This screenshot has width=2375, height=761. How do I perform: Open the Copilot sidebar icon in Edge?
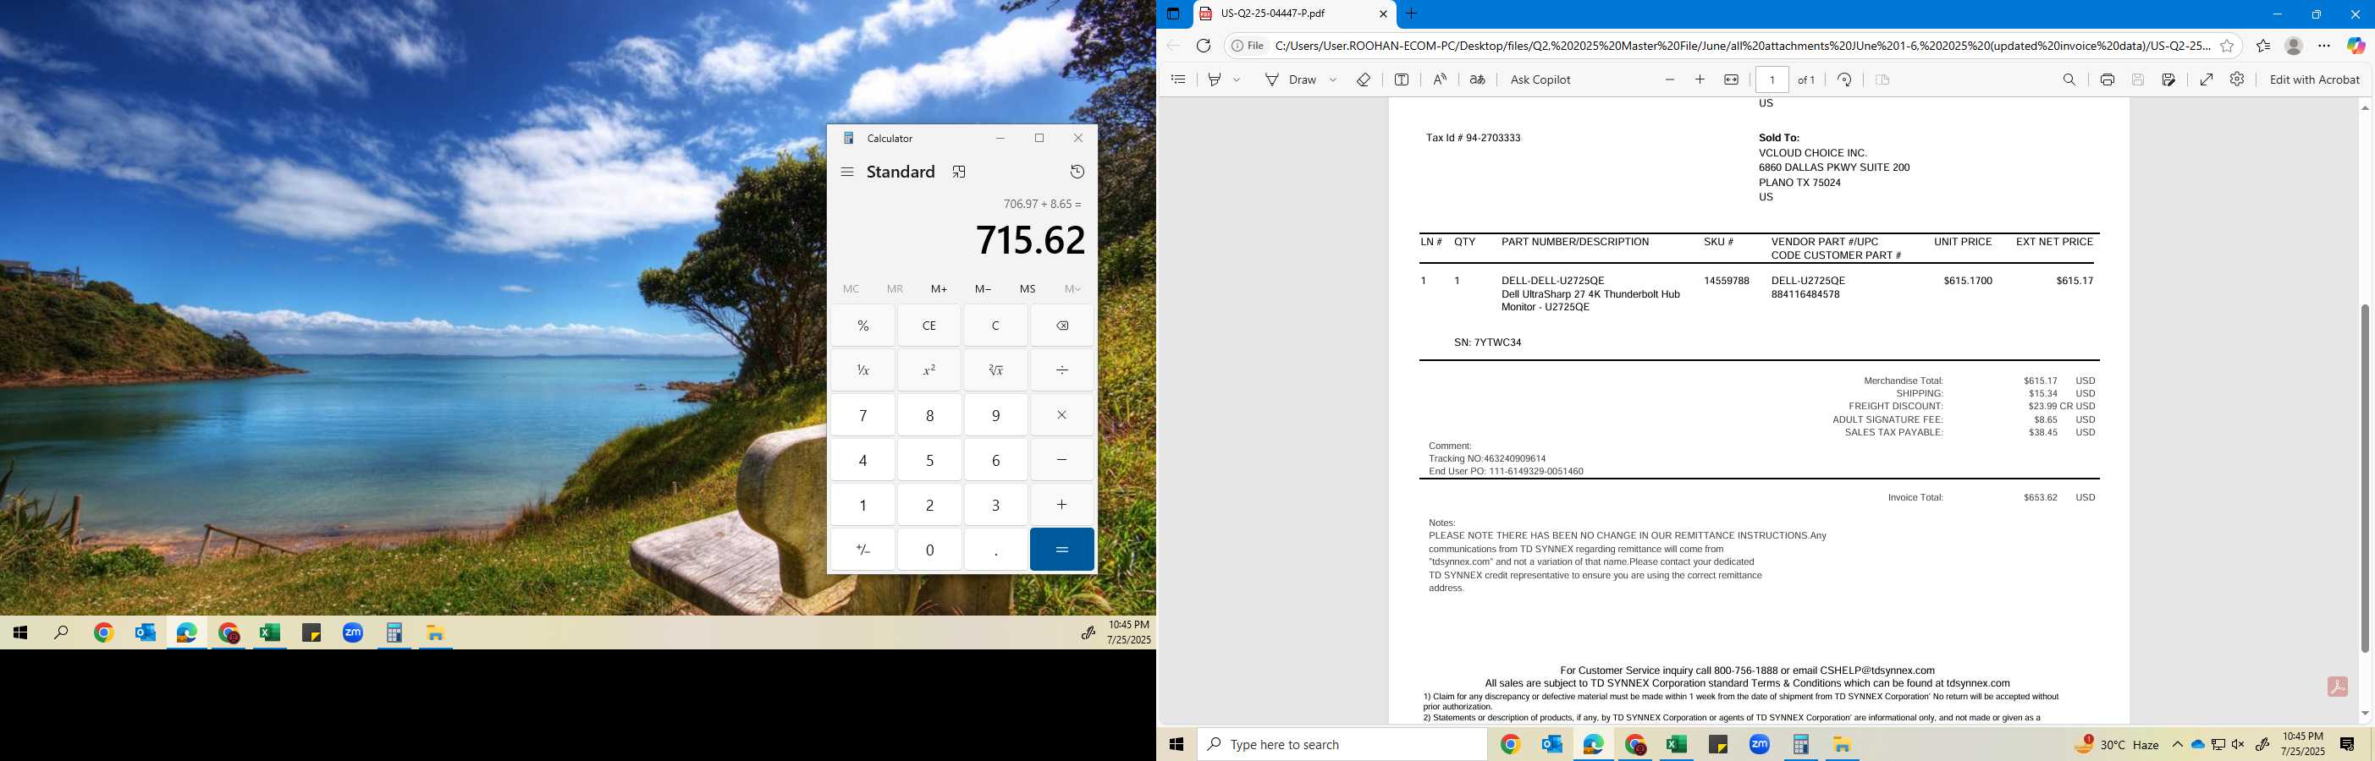click(x=2356, y=45)
